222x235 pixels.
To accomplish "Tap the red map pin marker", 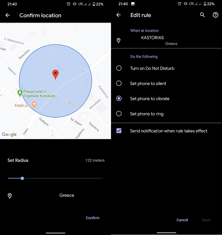I will [x=55, y=75].
